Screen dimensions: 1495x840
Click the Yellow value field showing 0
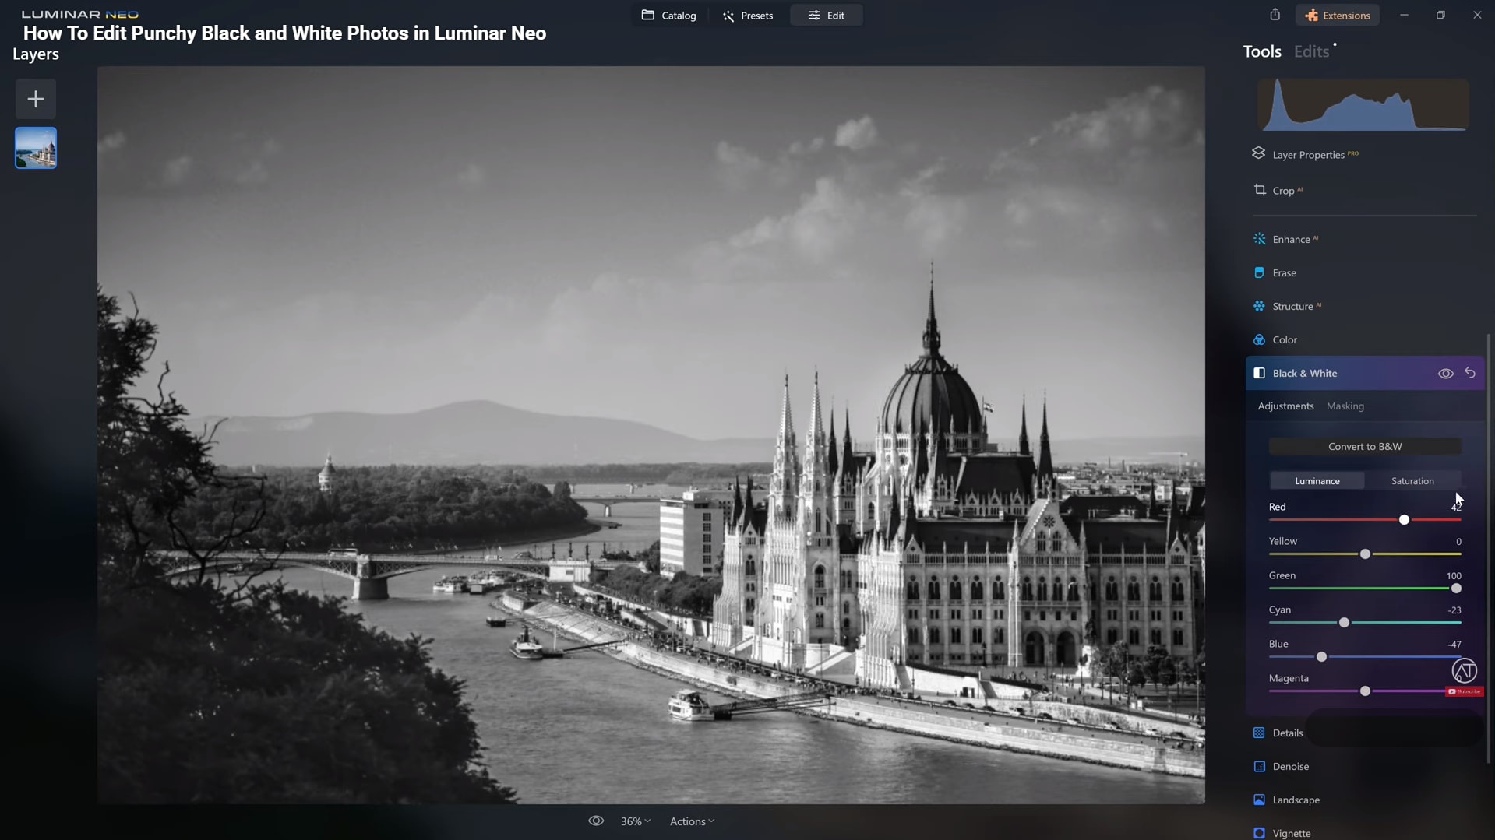[1458, 542]
